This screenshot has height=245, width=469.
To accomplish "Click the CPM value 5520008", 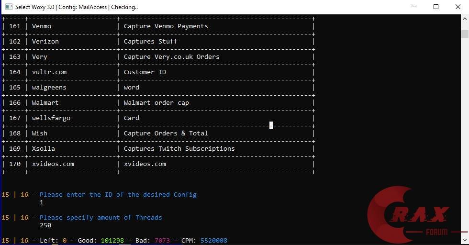I will 213,241.
